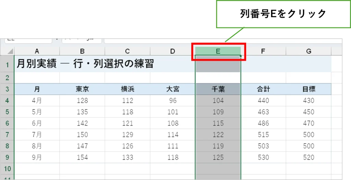Click the 大宮 value 108
The height and width of the screenshot is (180, 351).
172,123
